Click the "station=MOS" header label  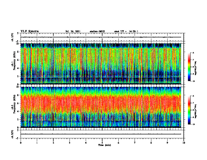click(x=97, y=31)
